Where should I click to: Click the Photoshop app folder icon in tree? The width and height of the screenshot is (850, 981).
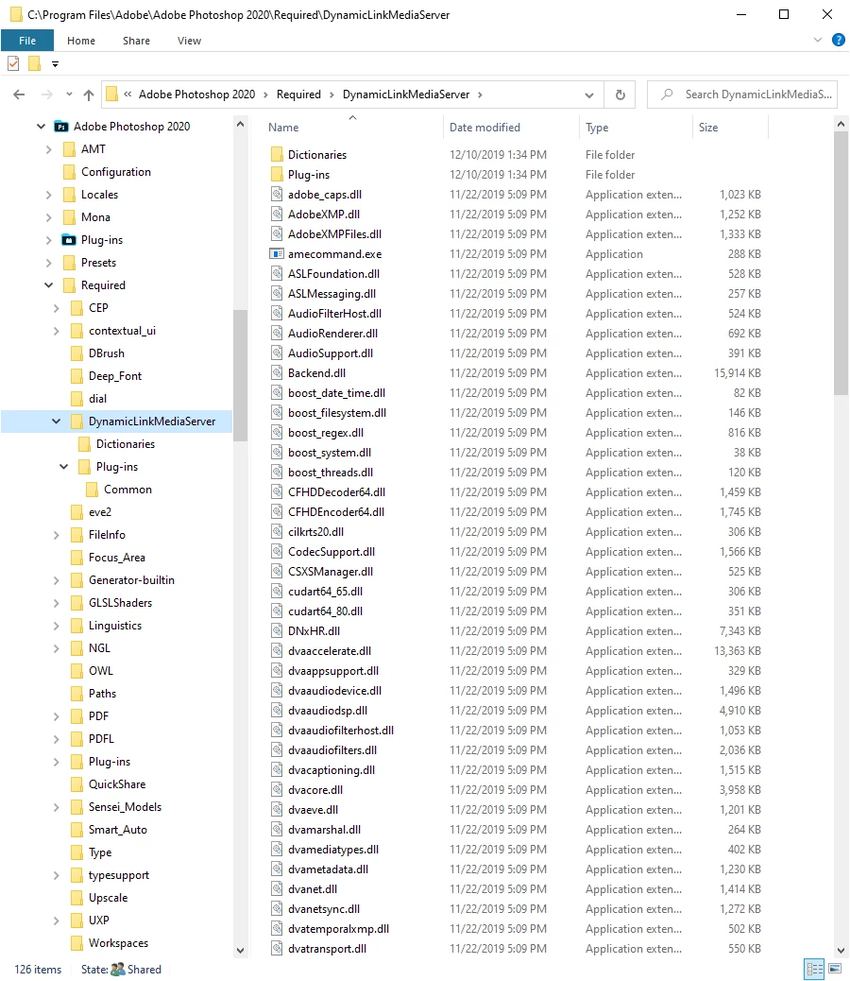click(x=61, y=127)
